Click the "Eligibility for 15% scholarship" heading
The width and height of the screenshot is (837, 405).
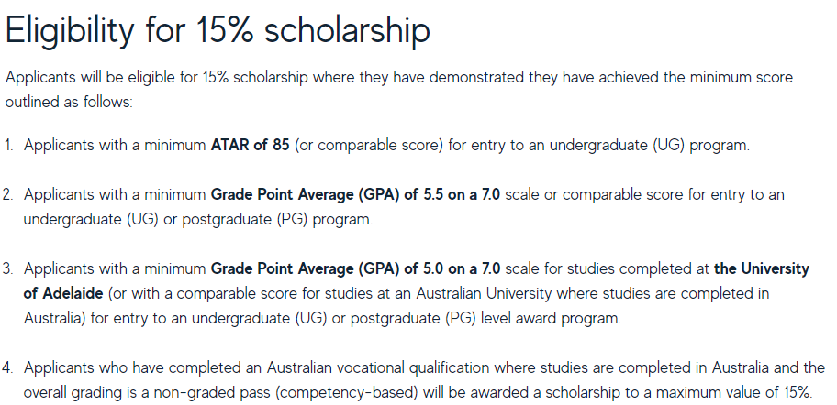pyautogui.click(x=218, y=30)
